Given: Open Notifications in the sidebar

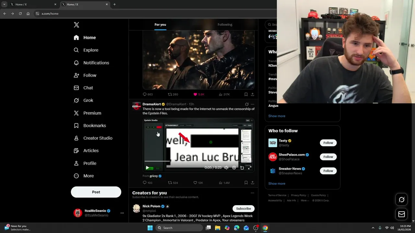Looking at the screenshot, I should point(91,63).
